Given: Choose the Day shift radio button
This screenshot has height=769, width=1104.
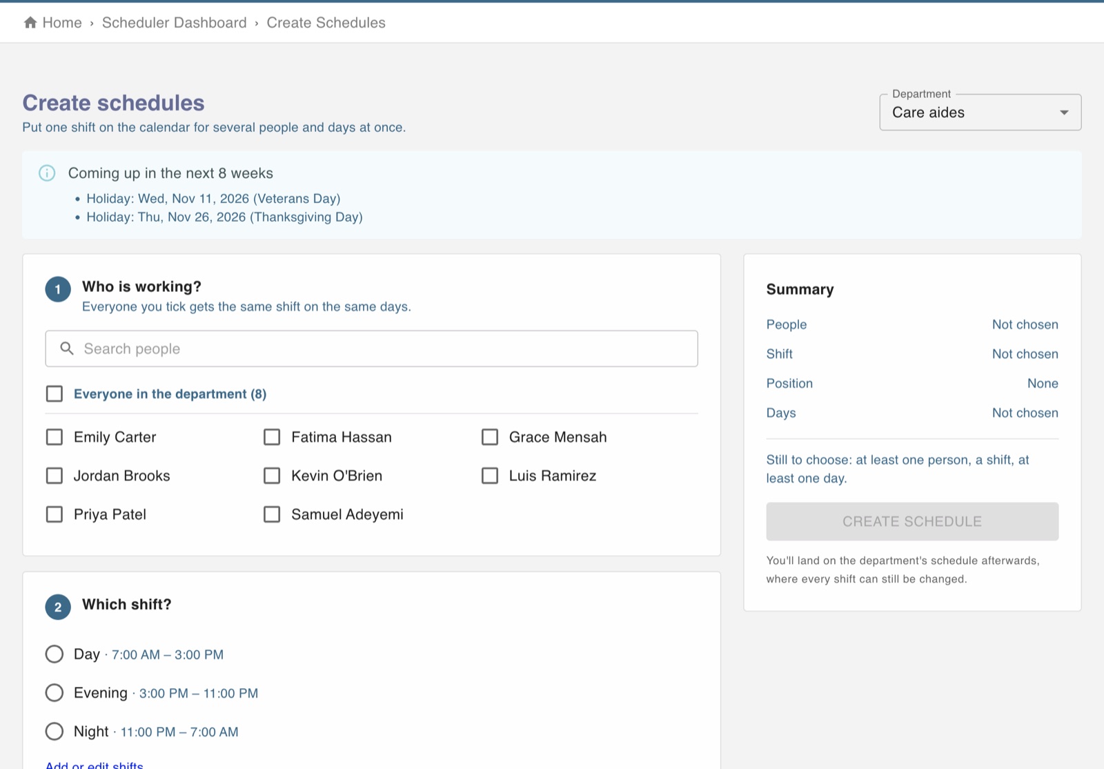Looking at the screenshot, I should pos(55,654).
